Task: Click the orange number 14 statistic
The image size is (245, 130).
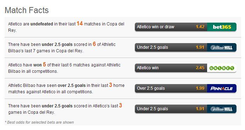Action: 80,24
